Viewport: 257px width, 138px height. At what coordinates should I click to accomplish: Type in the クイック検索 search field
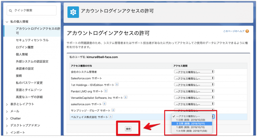pos(33,11)
